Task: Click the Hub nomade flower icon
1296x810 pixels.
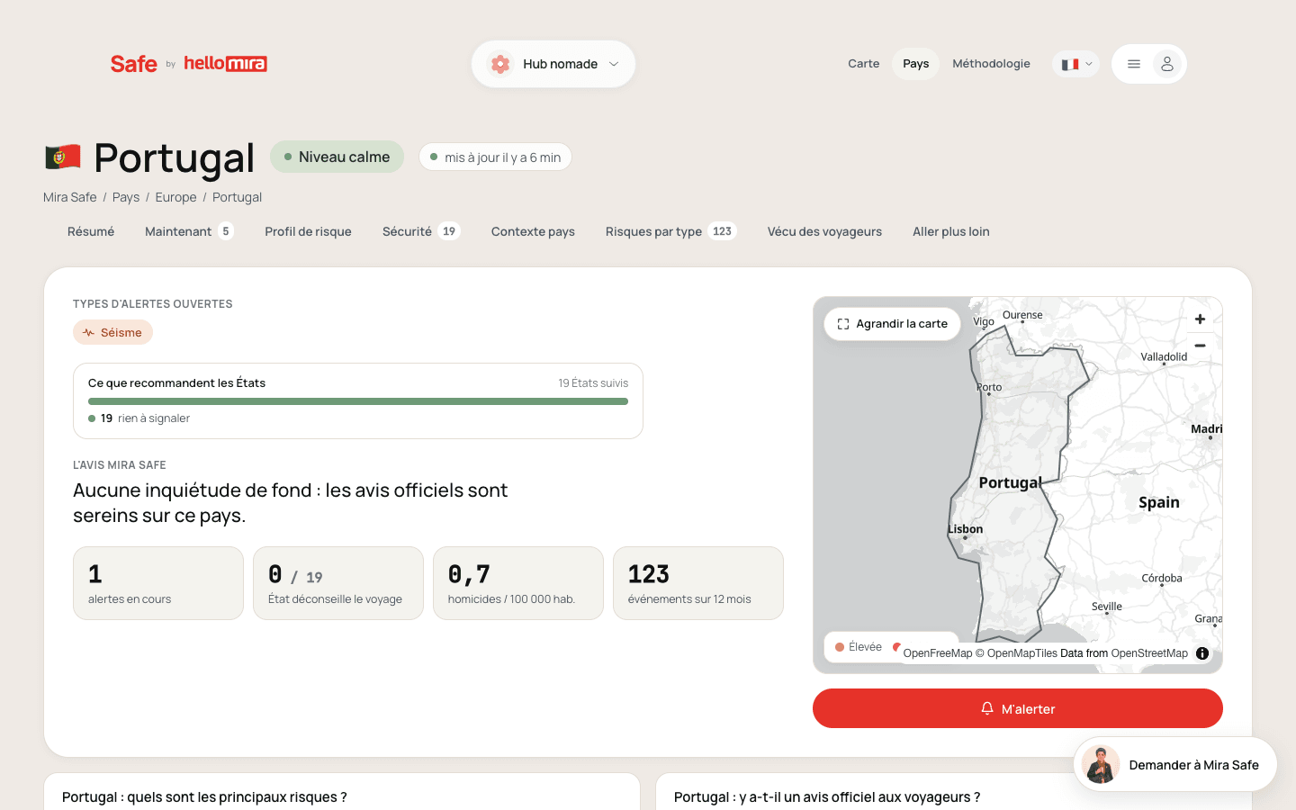Action: click(500, 64)
